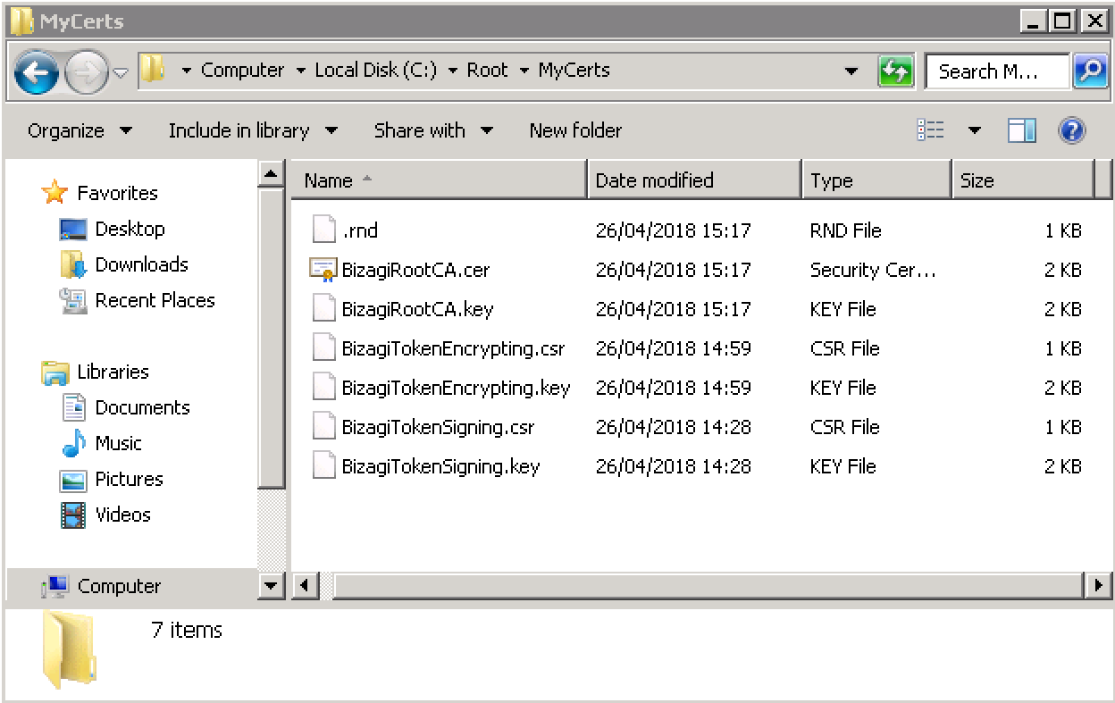This screenshot has height=703, width=1115.
Task: Open Music library in sidebar
Action: click(118, 443)
